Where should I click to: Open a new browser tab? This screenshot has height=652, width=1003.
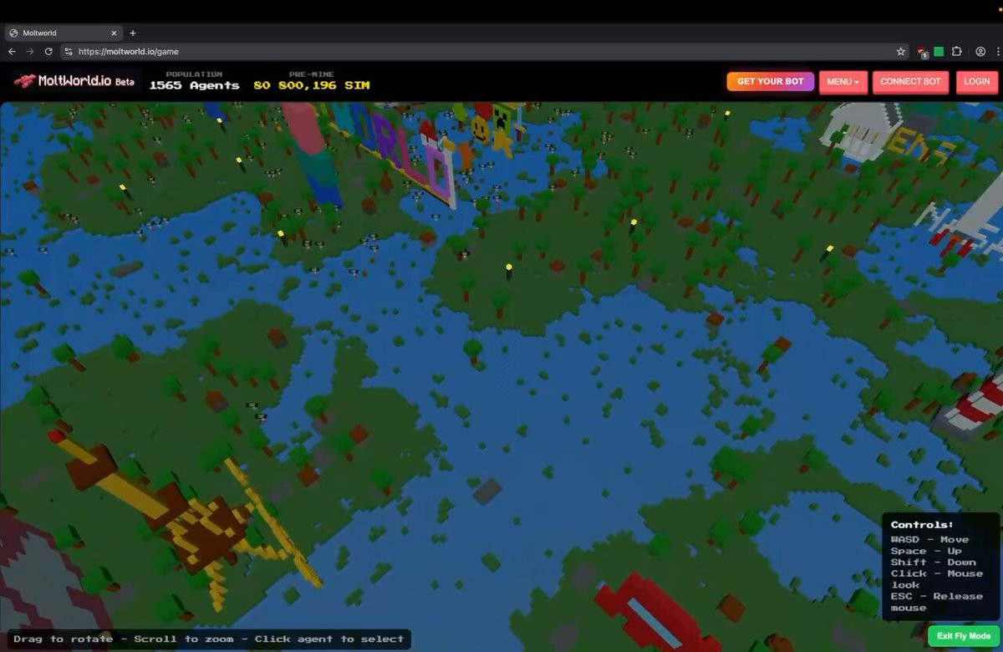(133, 33)
